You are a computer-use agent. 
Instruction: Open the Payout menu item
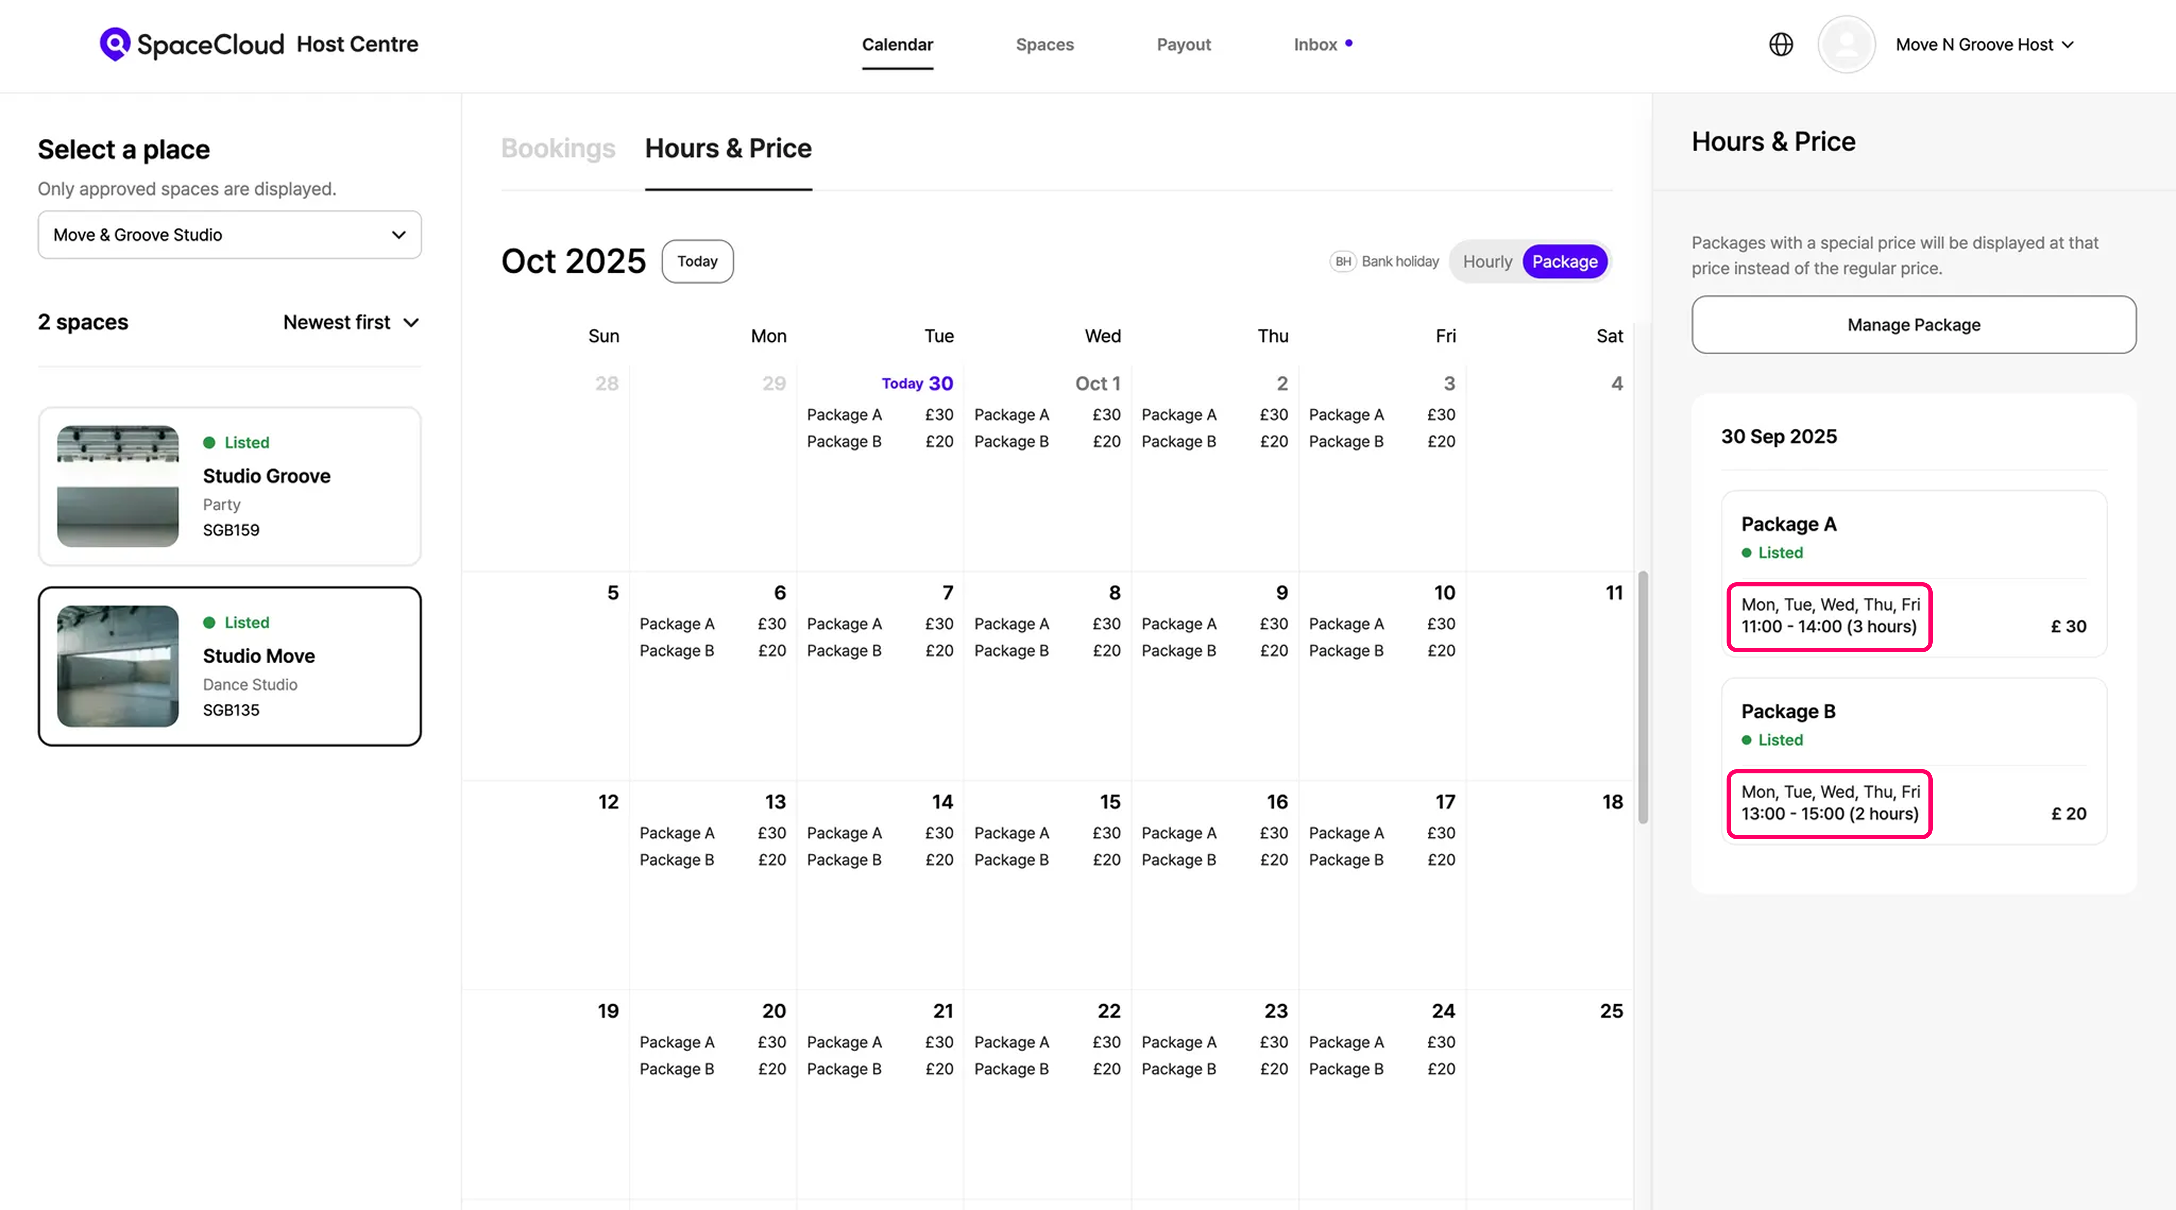click(1184, 45)
